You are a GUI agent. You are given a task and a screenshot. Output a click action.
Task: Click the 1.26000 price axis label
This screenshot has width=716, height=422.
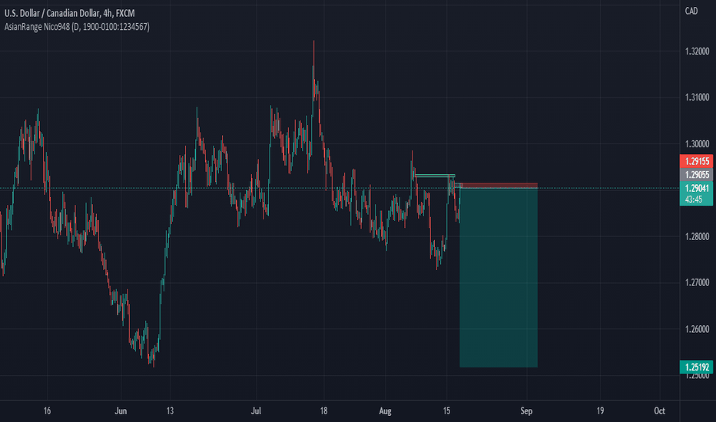(x=698, y=329)
